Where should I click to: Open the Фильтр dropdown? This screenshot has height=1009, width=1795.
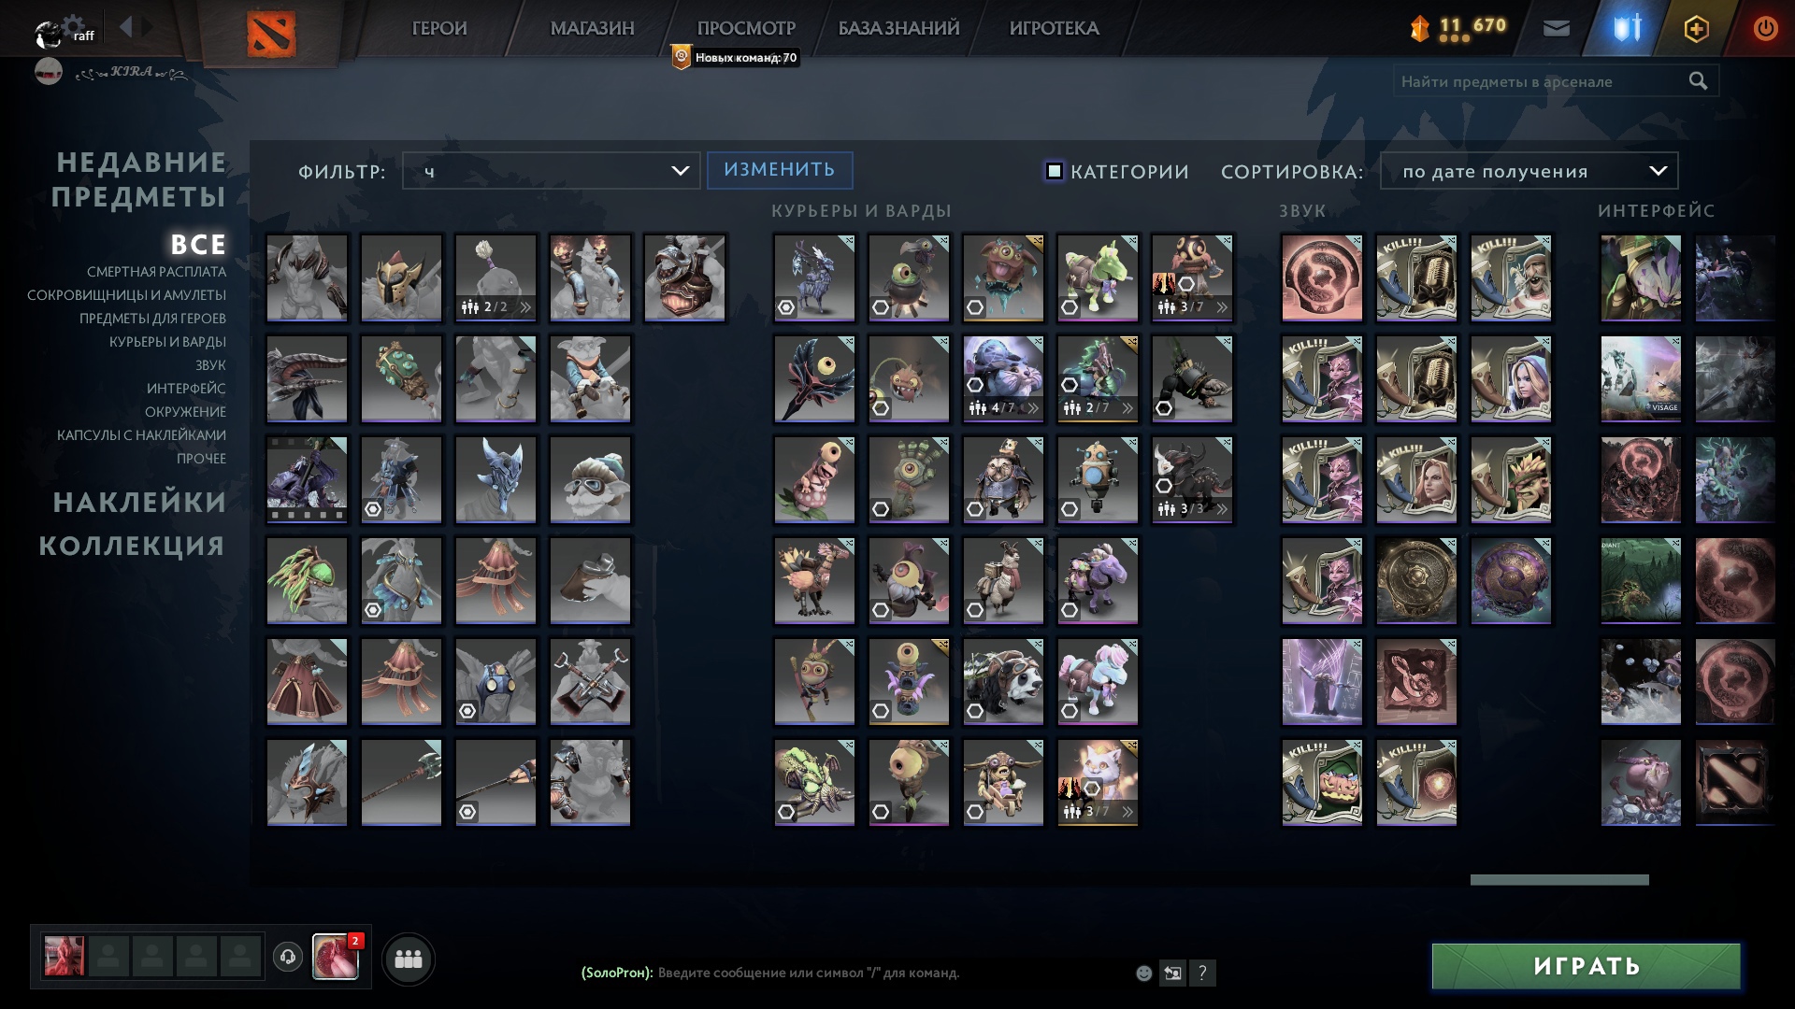[551, 171]
